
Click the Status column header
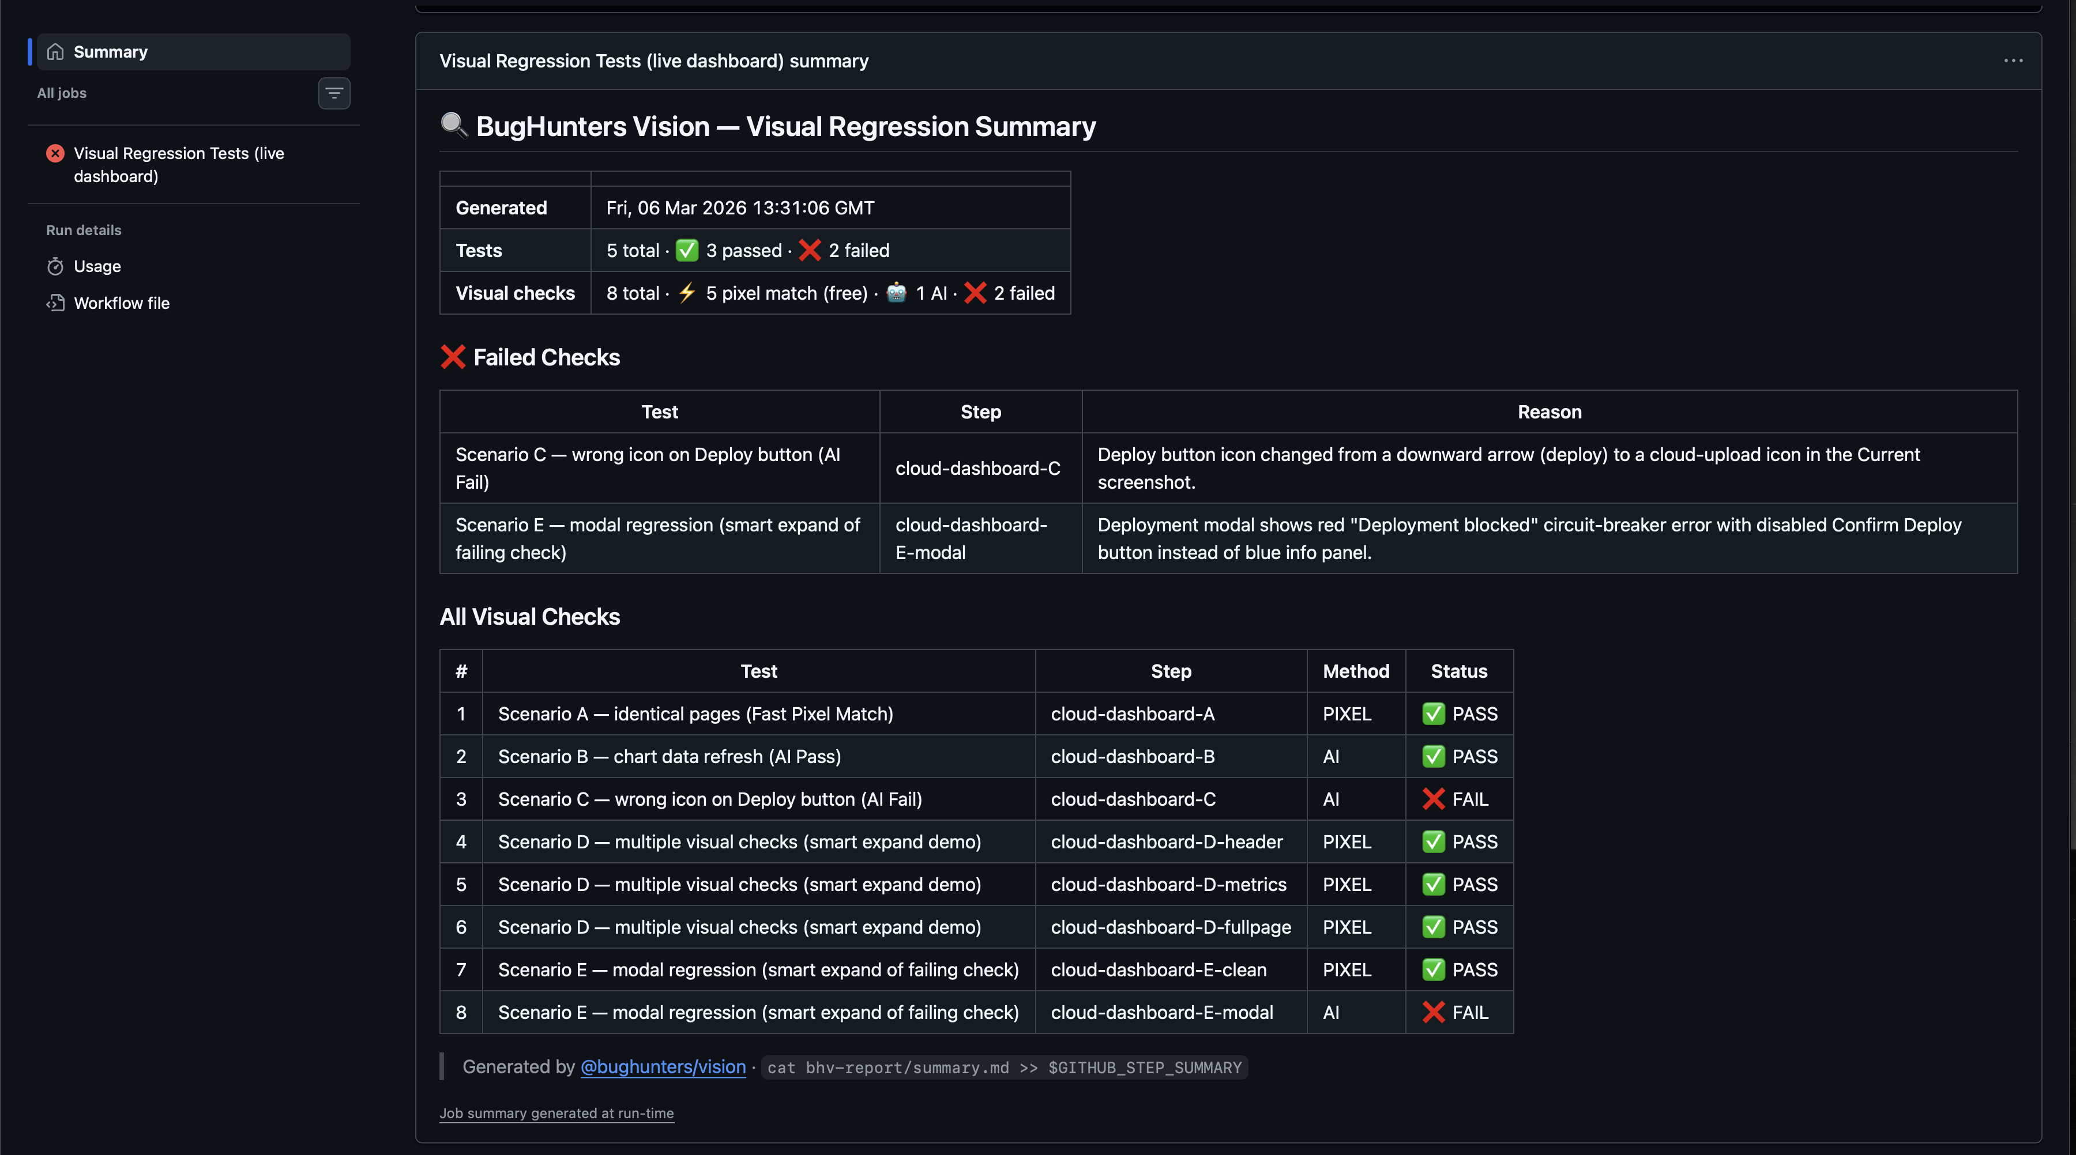coord(1459,671)
